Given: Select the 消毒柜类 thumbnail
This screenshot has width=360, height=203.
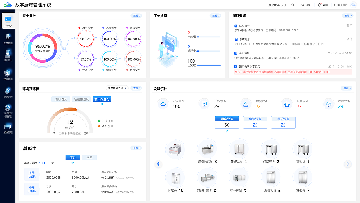Looking at the screenshot, I should click(271, 177).
